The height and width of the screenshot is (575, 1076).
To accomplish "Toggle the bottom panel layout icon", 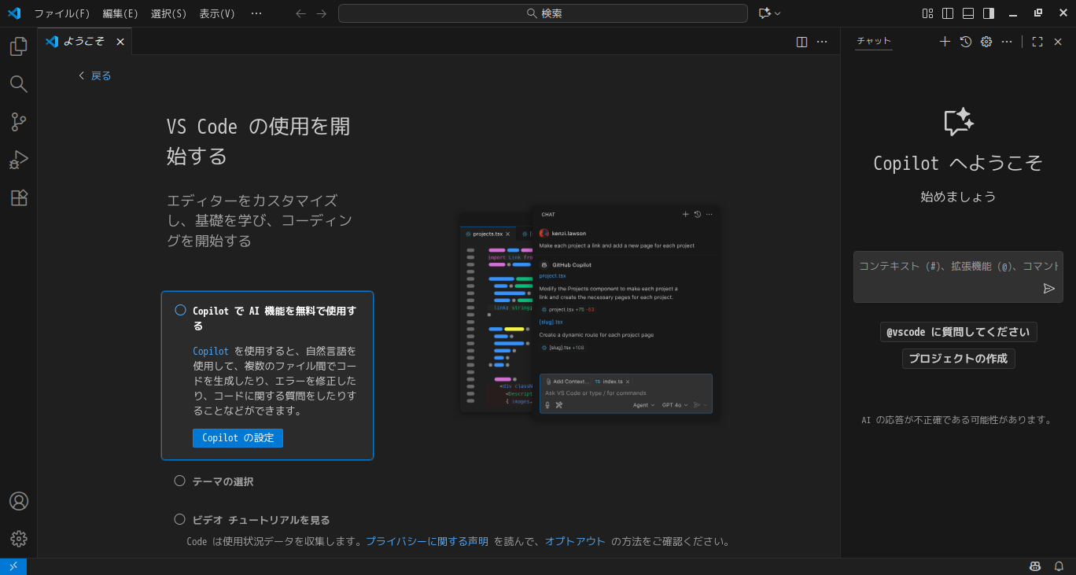I will (x=968, y=13).
